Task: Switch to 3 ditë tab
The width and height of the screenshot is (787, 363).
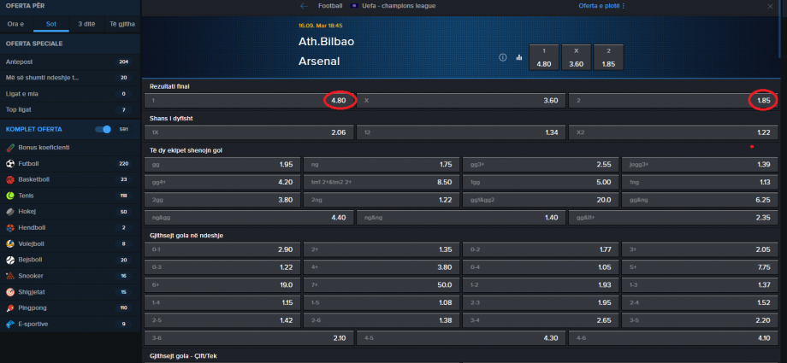Action: 86,24
